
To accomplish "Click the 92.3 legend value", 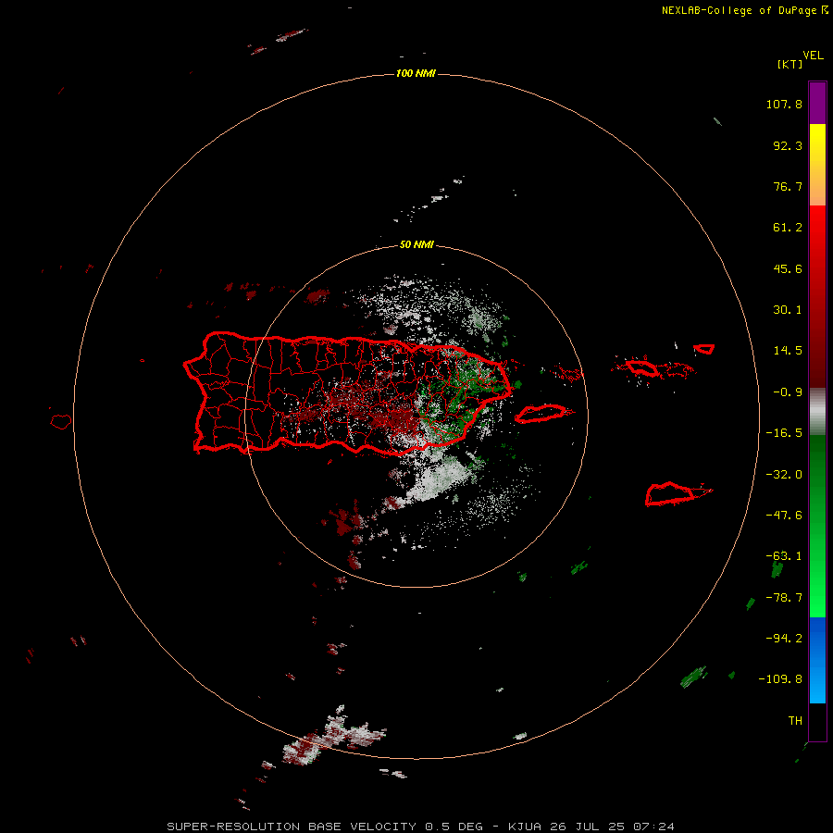I will 788,145.
